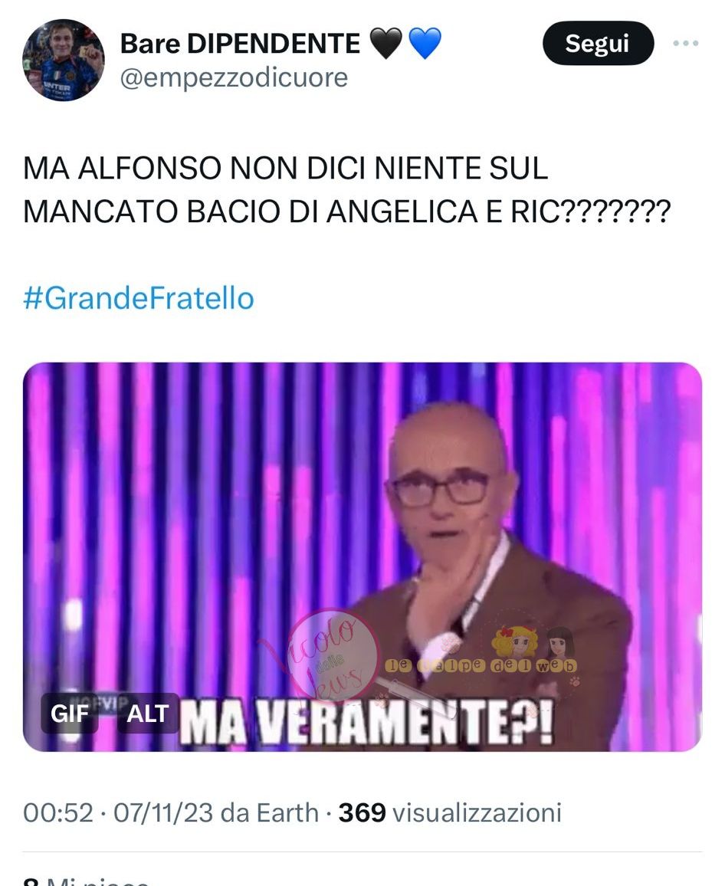Click the blue heart emoji in the name
The width and height of the screenshot is (725, 886).
point(425,44)
